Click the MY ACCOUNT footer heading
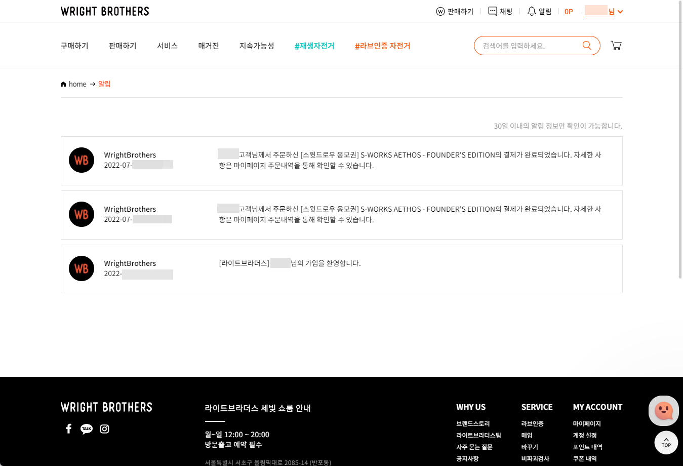Viewport: 683px width, 466px height. click(597, 407)
